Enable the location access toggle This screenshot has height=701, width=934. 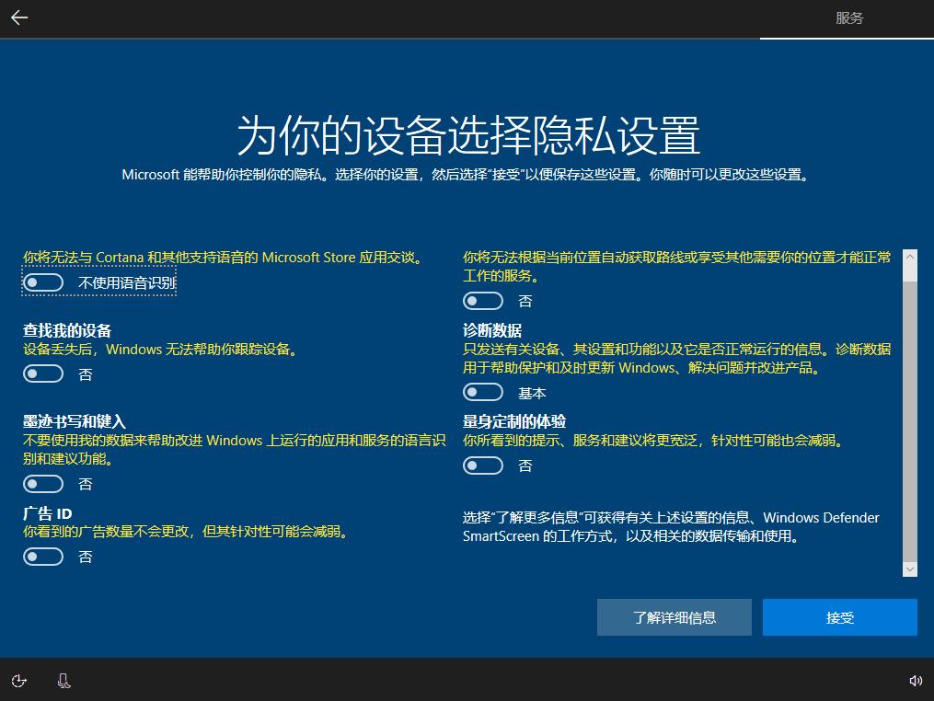click(x=482, y=300)
